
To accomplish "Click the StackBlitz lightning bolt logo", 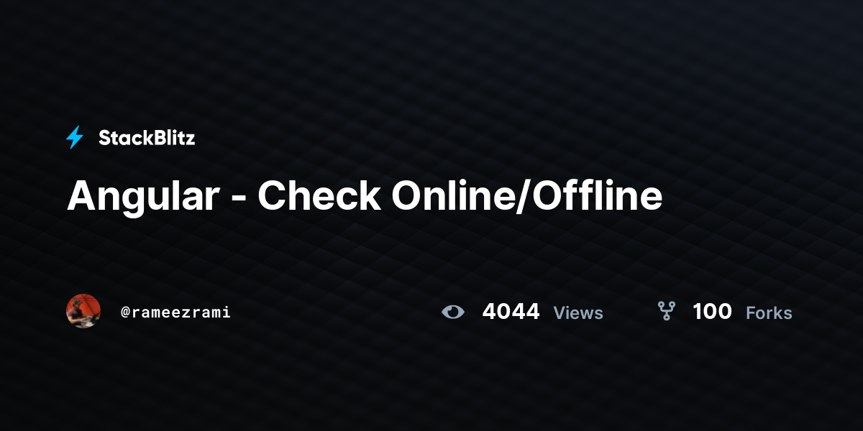I will [75, 137].
